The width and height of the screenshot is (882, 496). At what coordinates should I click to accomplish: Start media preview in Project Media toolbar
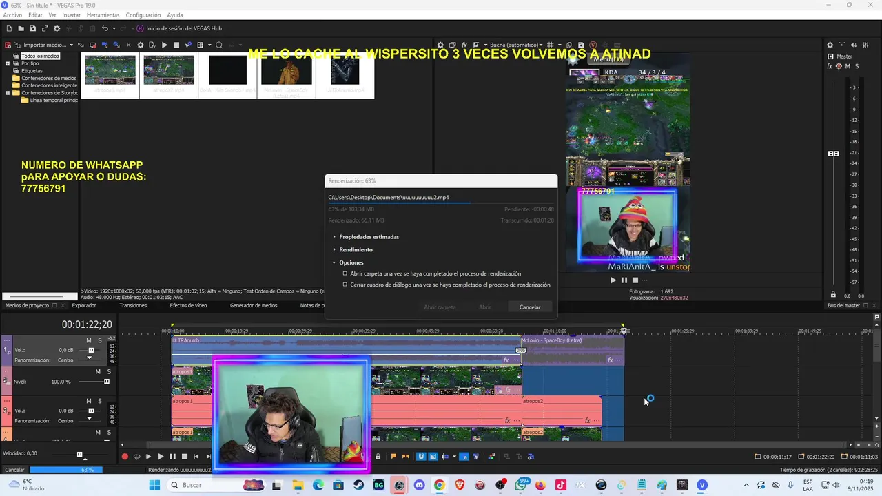click(164, 45)
